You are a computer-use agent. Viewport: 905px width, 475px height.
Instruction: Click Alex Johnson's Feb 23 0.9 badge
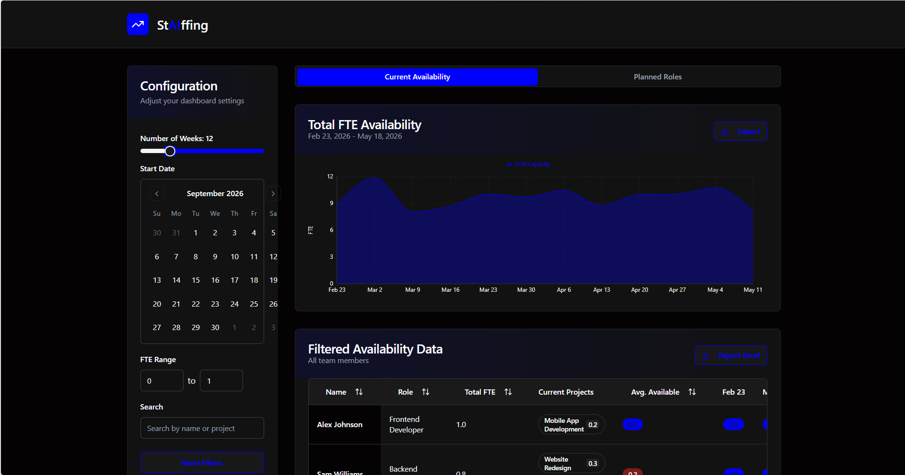(x=733, y=425)
